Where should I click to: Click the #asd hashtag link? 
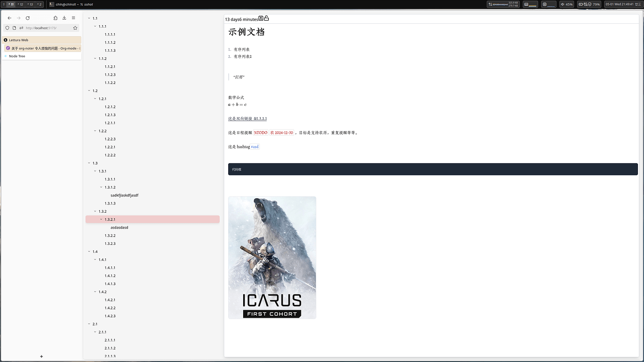click(x=254, y=146)
